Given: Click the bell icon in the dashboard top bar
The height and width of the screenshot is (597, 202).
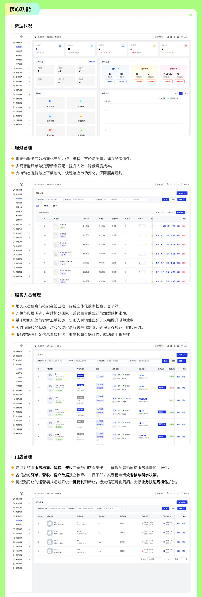Looking at the screenshot, I should click(175, 37).
